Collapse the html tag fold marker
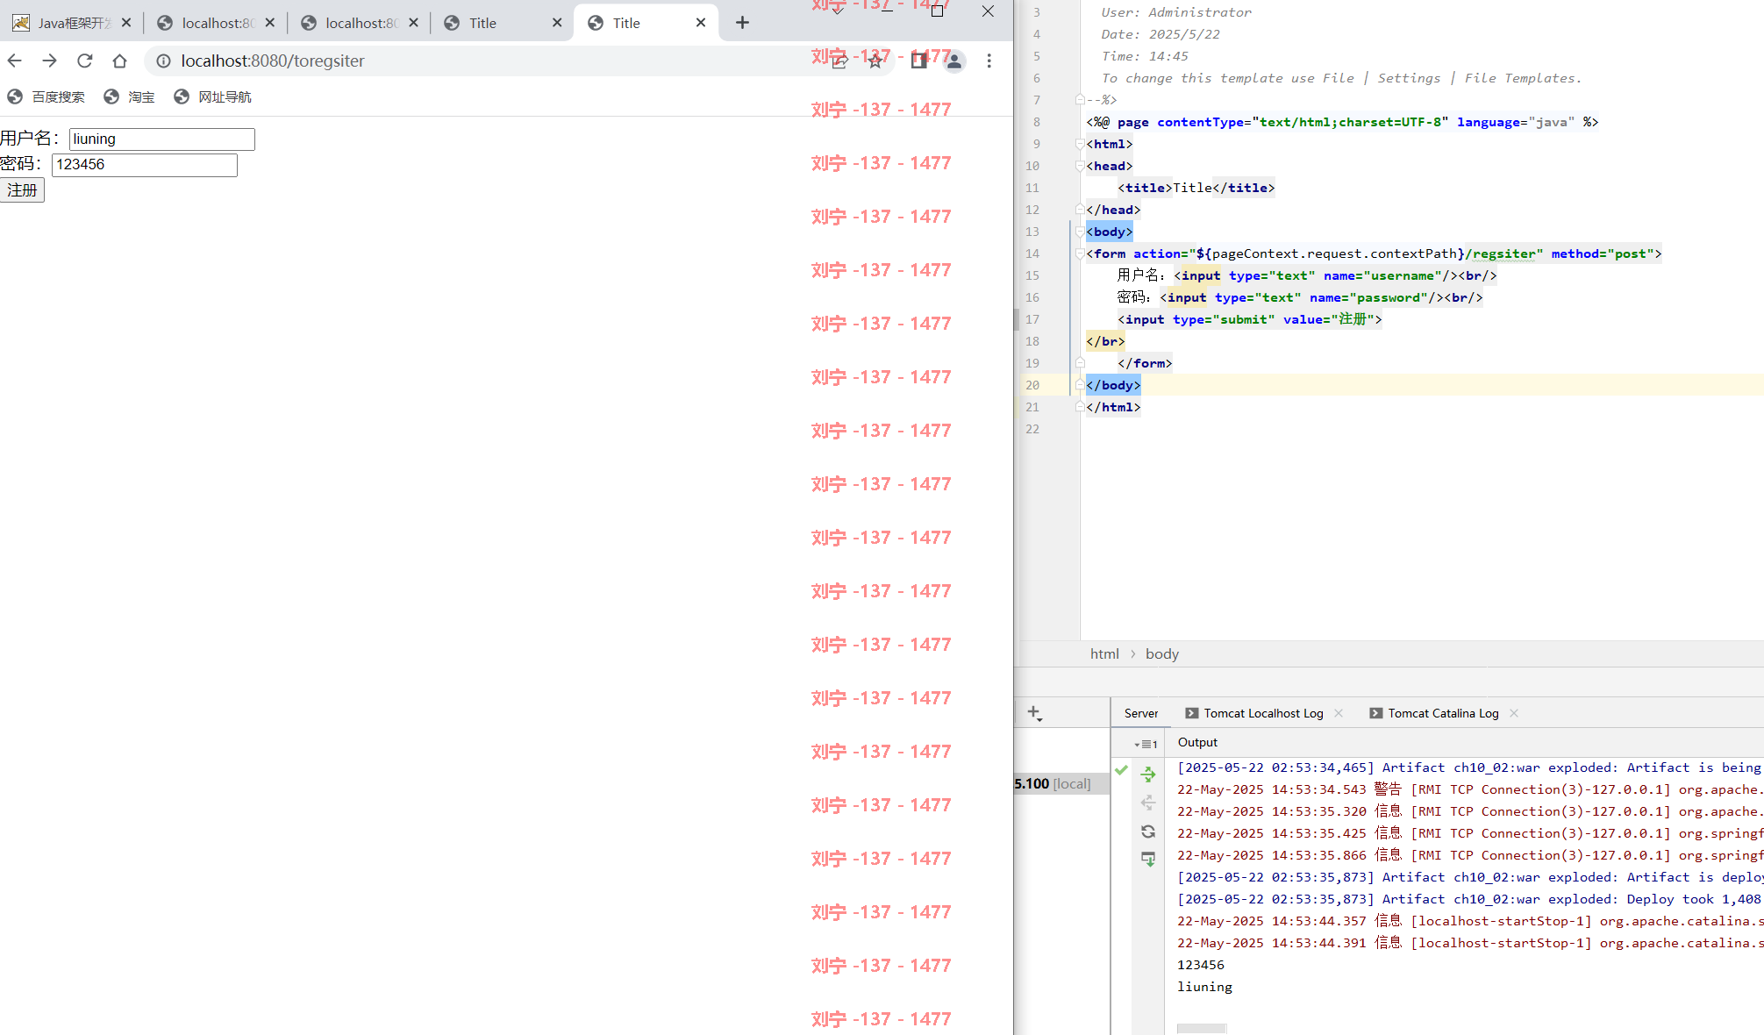This screenshot has width=1764, height=1035. point(1080,144)
